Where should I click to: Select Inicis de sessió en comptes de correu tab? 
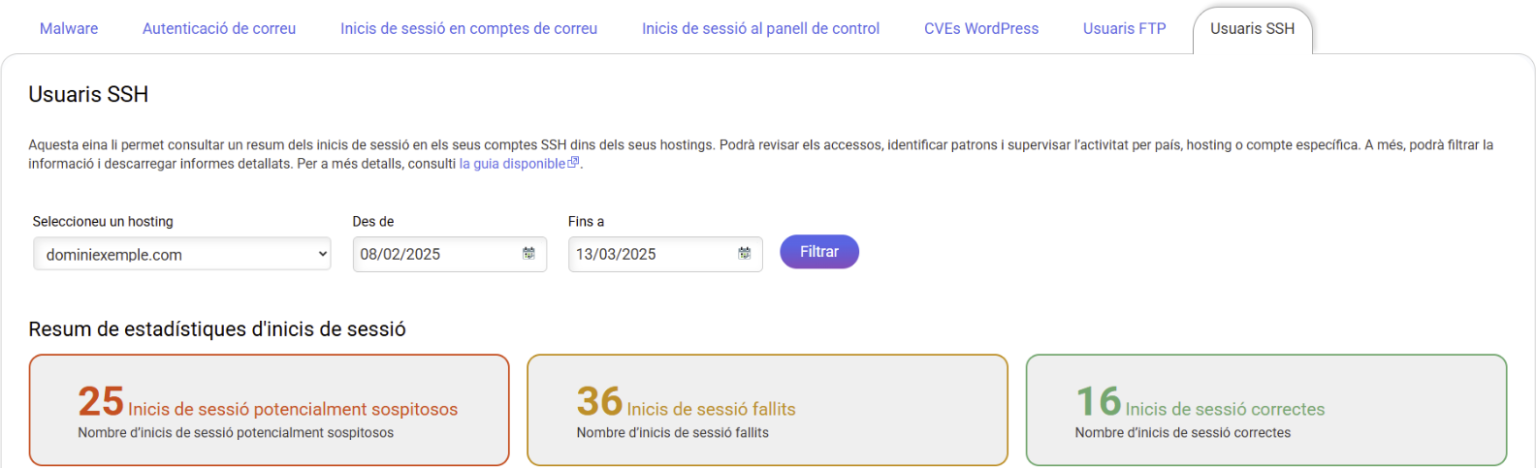click(x=468, y=28)
